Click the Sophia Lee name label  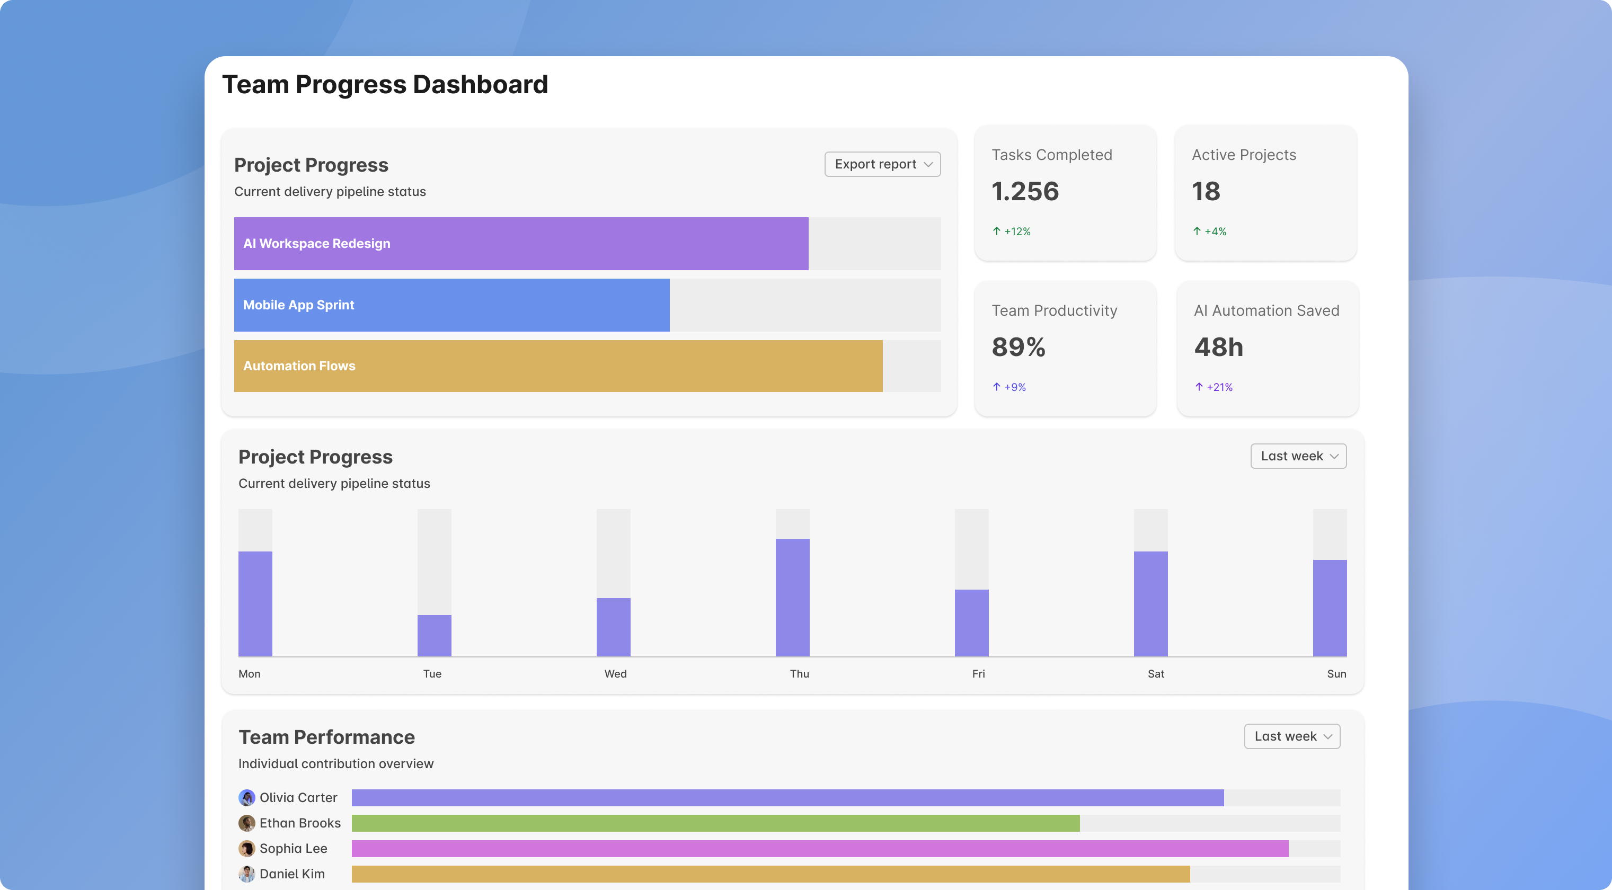tap(294, 849)
